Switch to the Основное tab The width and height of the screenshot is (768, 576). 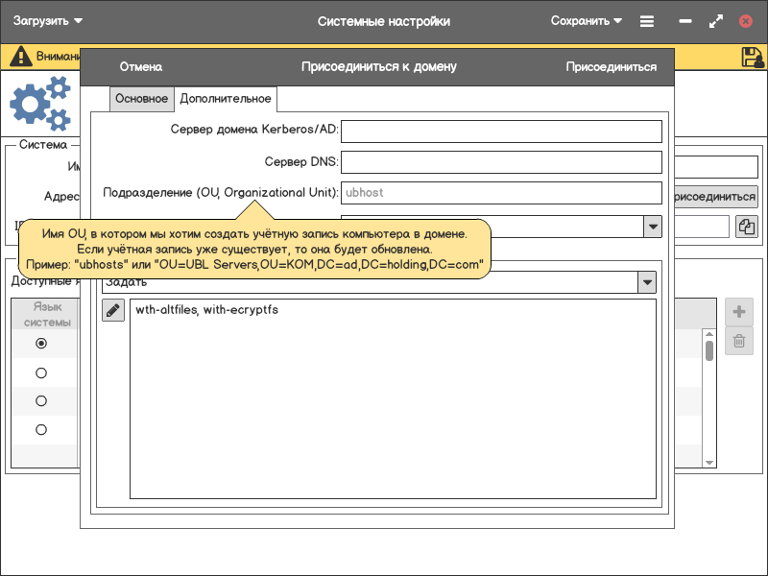141,99
